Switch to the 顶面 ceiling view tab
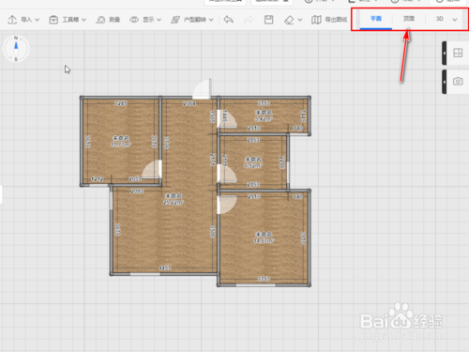Viewport: 469px width, 352px height. [x=409, y=19]
